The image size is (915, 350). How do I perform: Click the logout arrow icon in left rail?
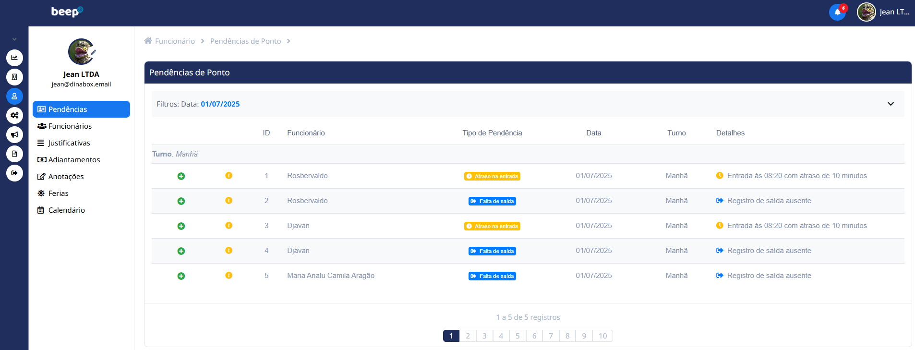tap(14, 173)
